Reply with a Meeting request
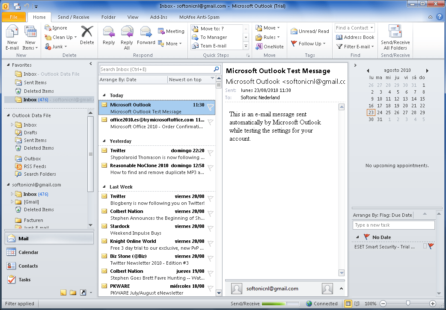446x310 pixels. (x=171, y=31)
